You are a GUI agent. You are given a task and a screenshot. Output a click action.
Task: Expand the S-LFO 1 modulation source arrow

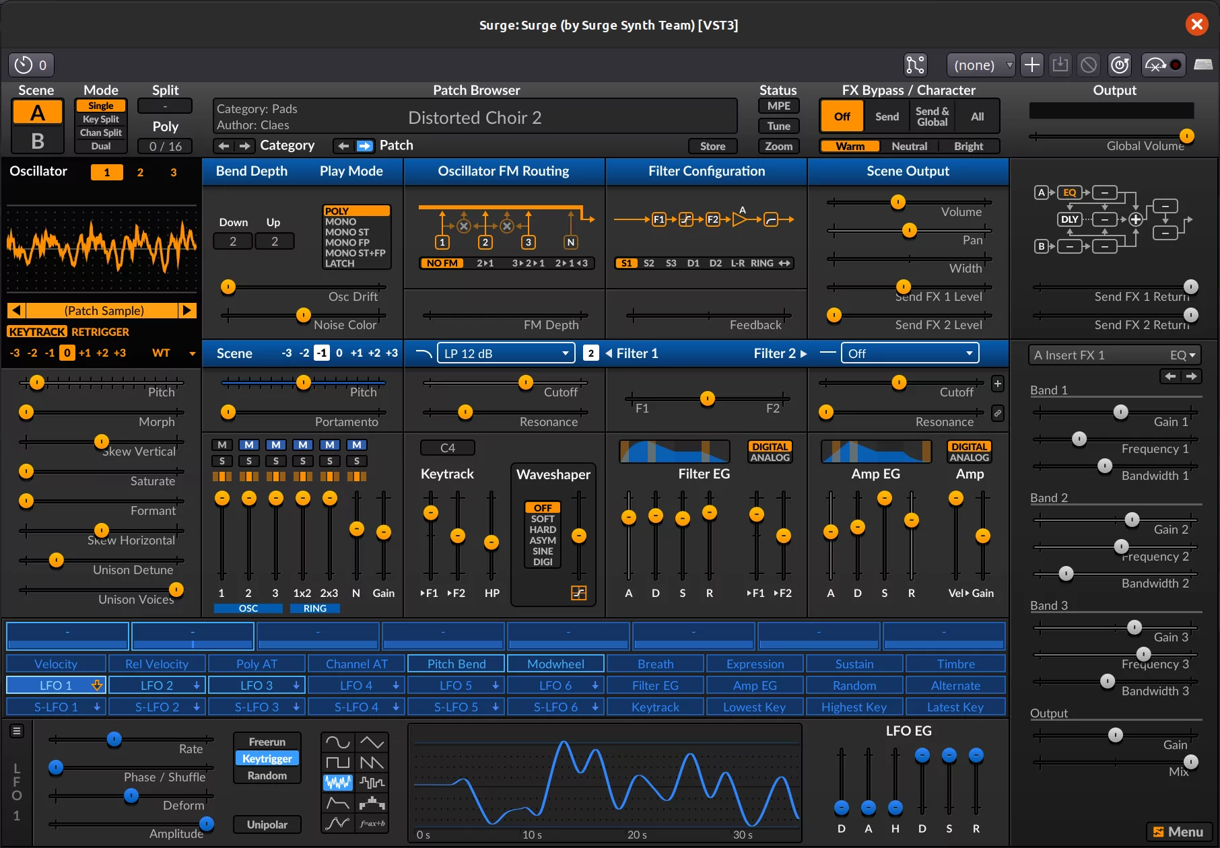coord(97,707)
